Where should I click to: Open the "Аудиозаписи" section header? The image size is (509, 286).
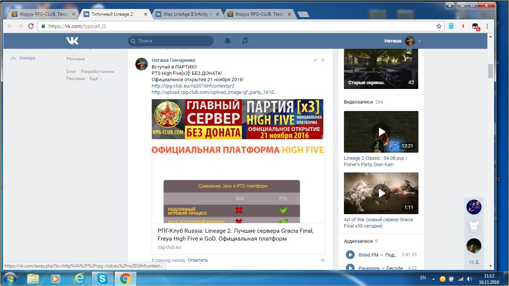[x=358, y=241]
